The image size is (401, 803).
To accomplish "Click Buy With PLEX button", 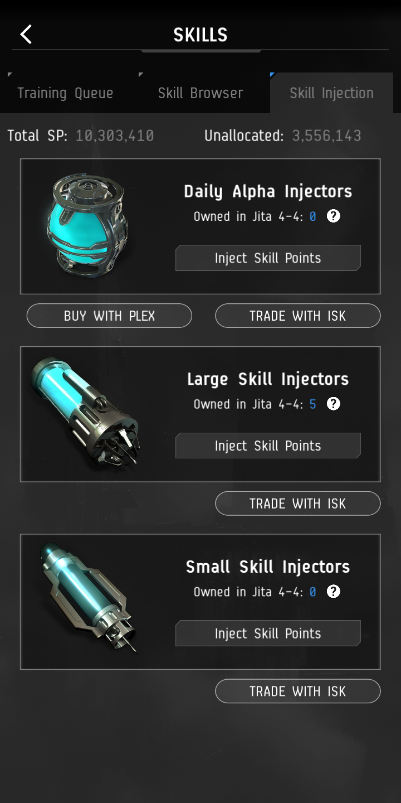I will 109,316.
